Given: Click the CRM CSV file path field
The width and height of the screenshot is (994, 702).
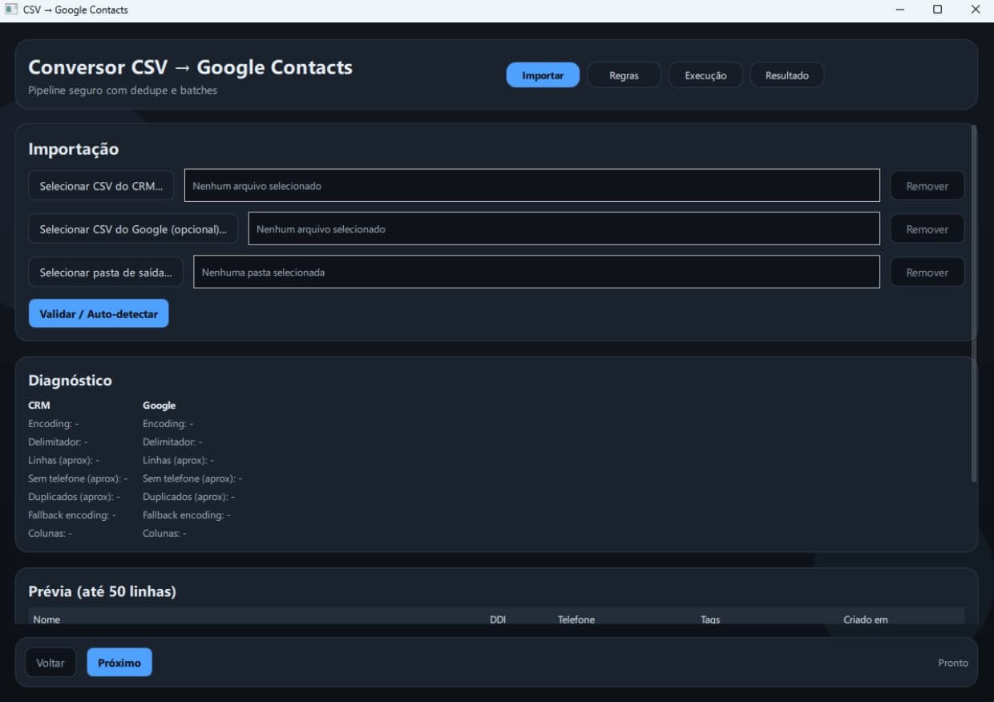Looking at the screenshot, I should click(x=531, y=185).
